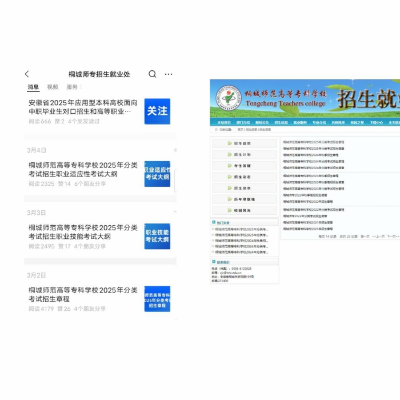Open the first 2025年分类考试招生章程 link in the list
Screen dimensions: 400x400
click(314, 141)
